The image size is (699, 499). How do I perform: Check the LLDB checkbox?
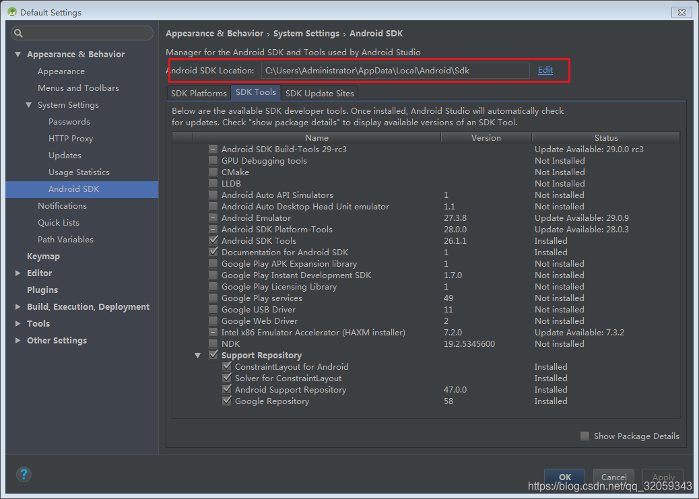[213, 183]
